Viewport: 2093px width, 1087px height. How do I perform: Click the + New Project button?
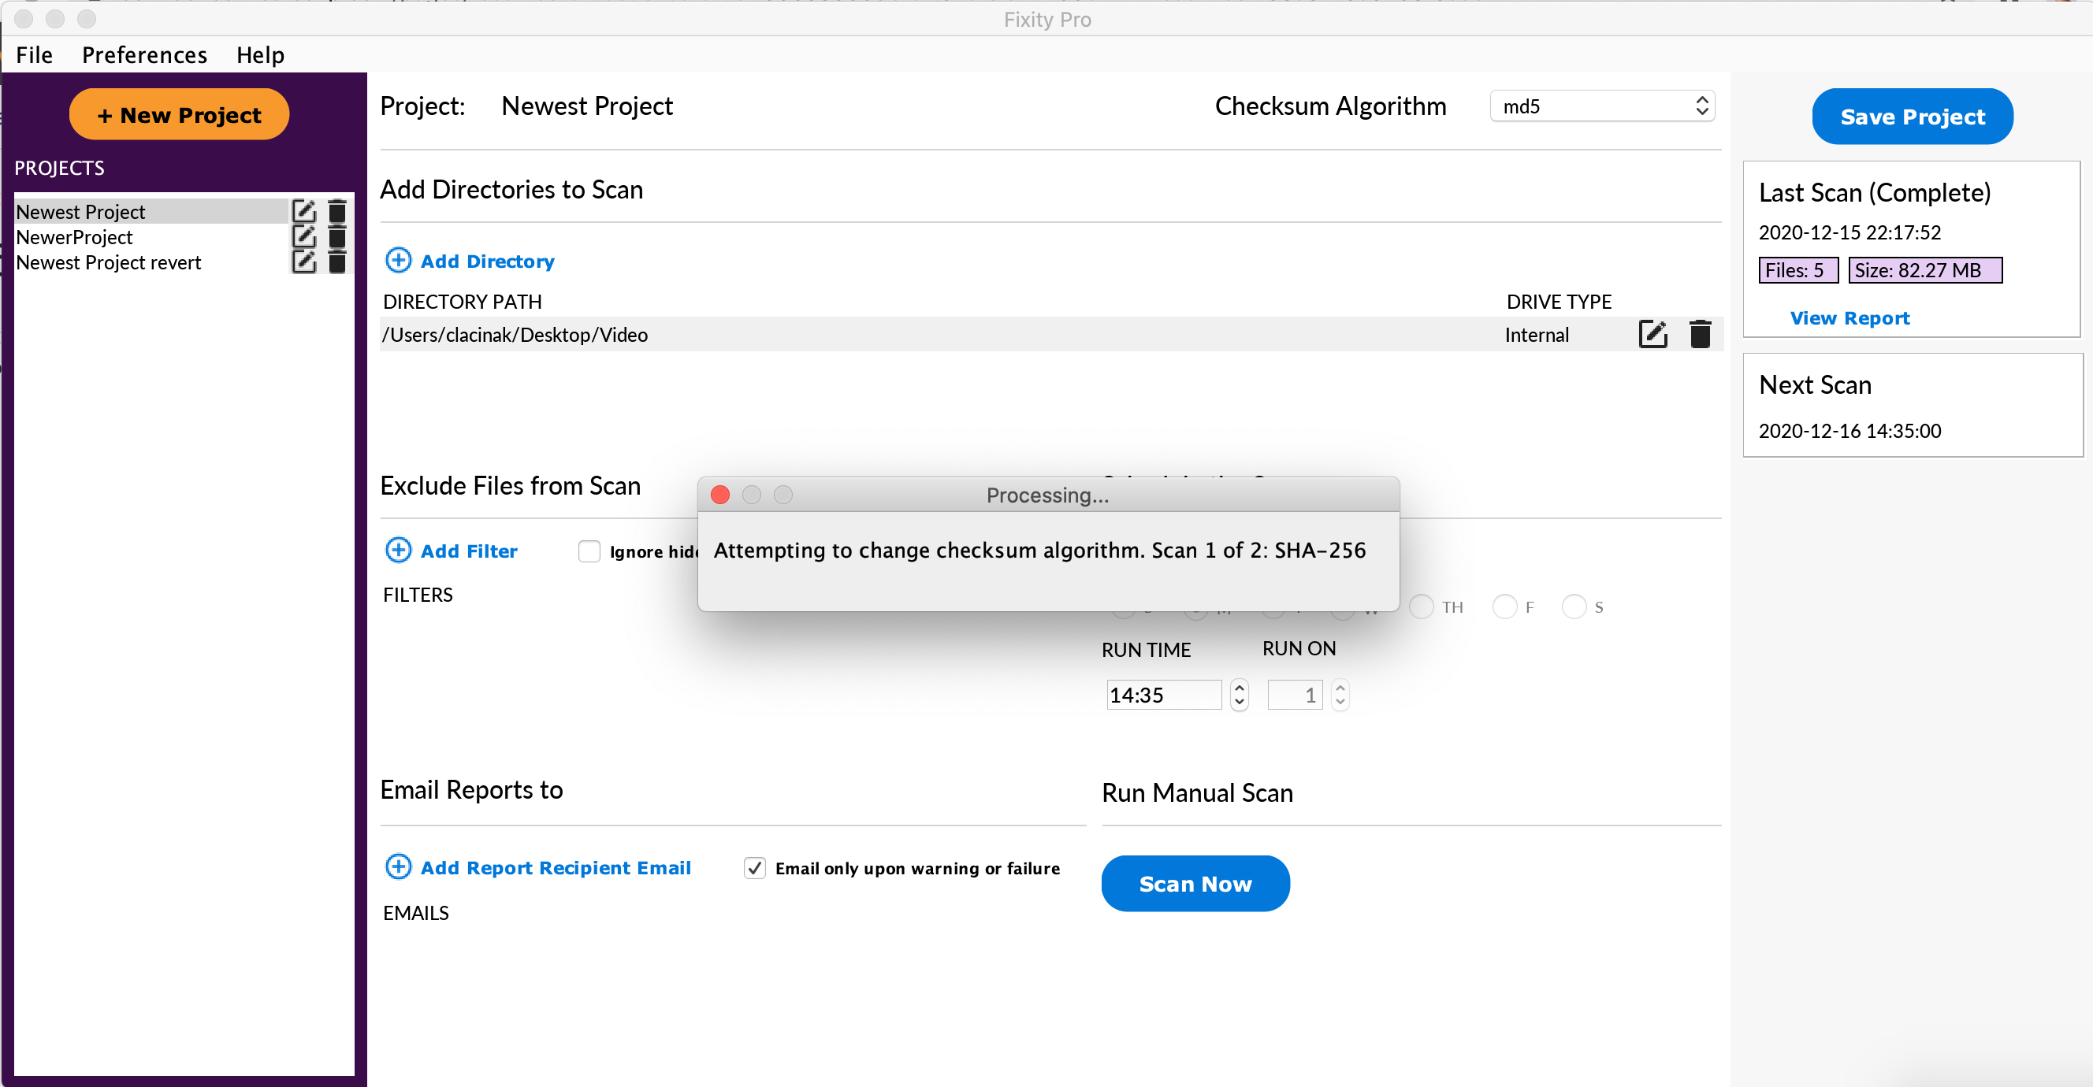click(x=179, y=114)
